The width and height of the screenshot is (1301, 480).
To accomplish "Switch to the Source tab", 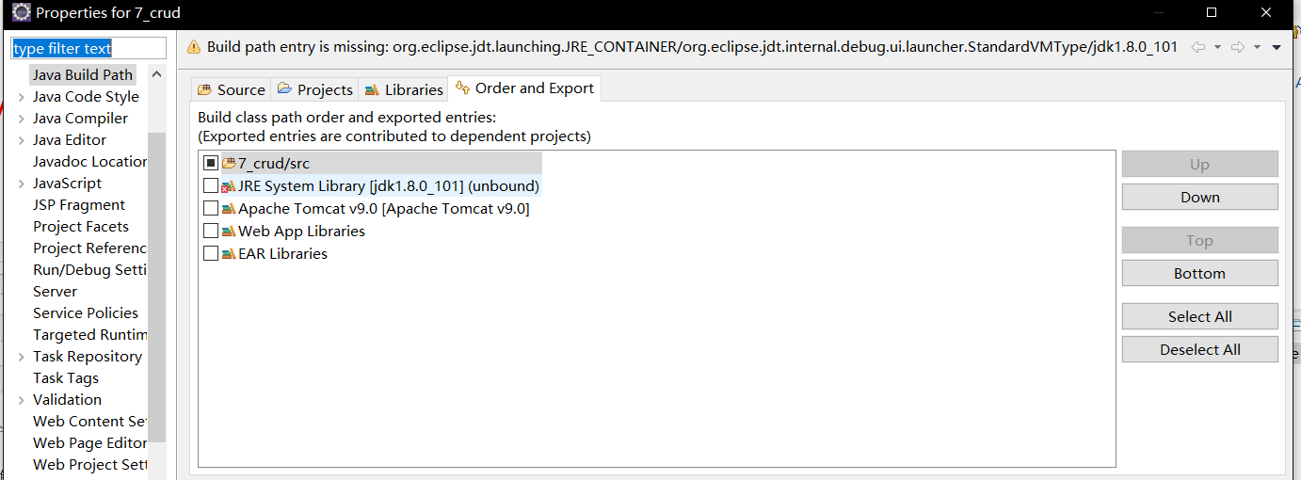I will point(231,89).
